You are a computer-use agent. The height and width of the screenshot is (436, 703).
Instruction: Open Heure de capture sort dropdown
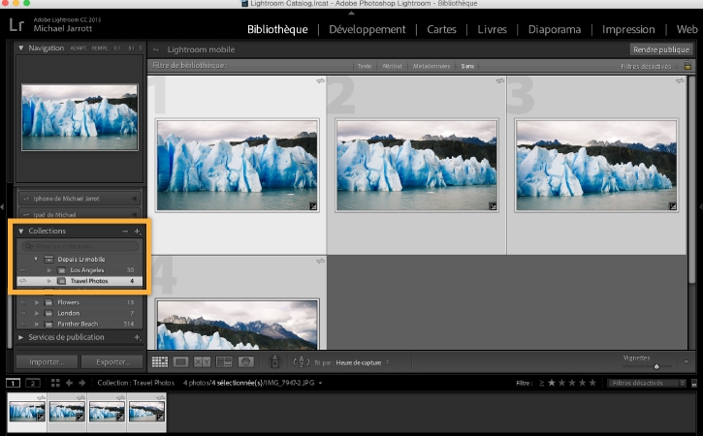tap(363, 362)
